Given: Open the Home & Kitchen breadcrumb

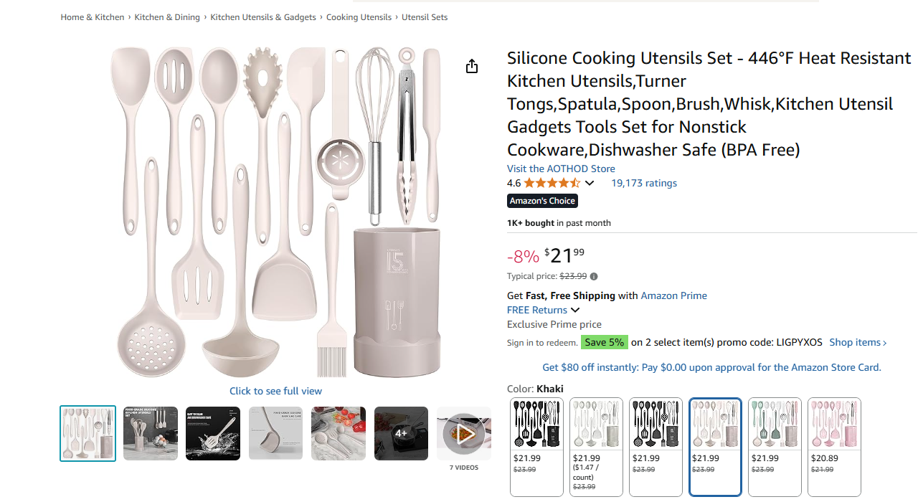Looking at the screenshot, I should [92, 16].
